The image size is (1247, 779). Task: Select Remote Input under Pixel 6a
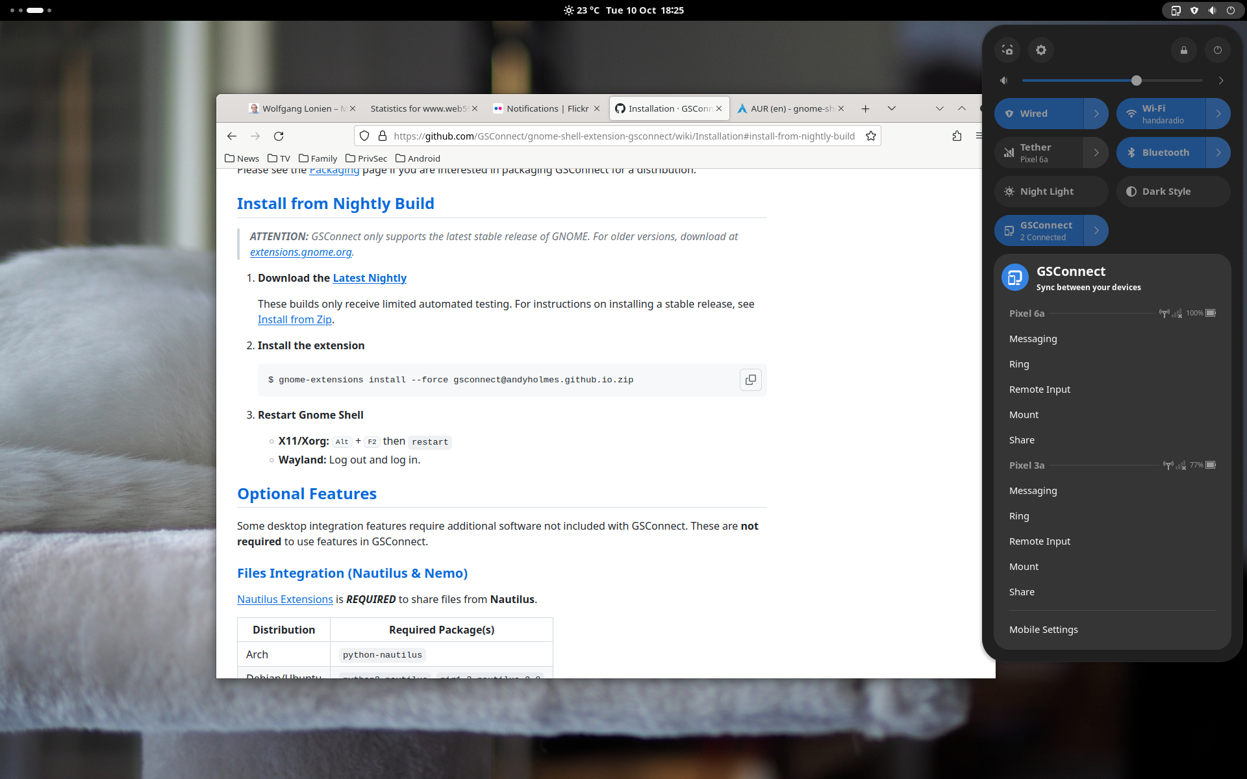[1112, 389]
